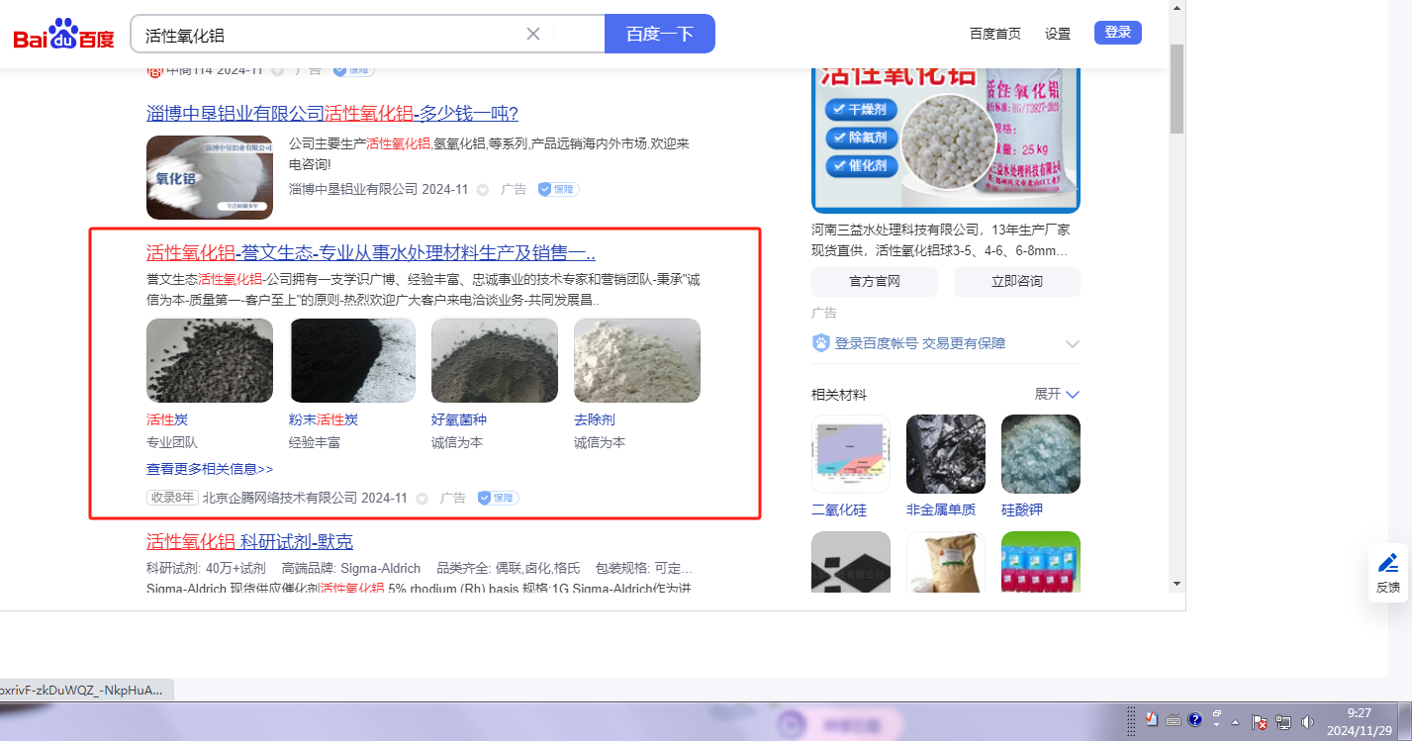Click the page vertical scrollbar thumb

[1176, 89]
